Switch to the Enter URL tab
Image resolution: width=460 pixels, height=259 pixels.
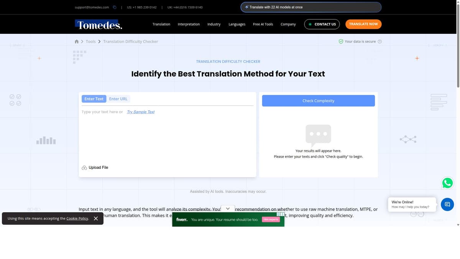(x=118, y=99)
